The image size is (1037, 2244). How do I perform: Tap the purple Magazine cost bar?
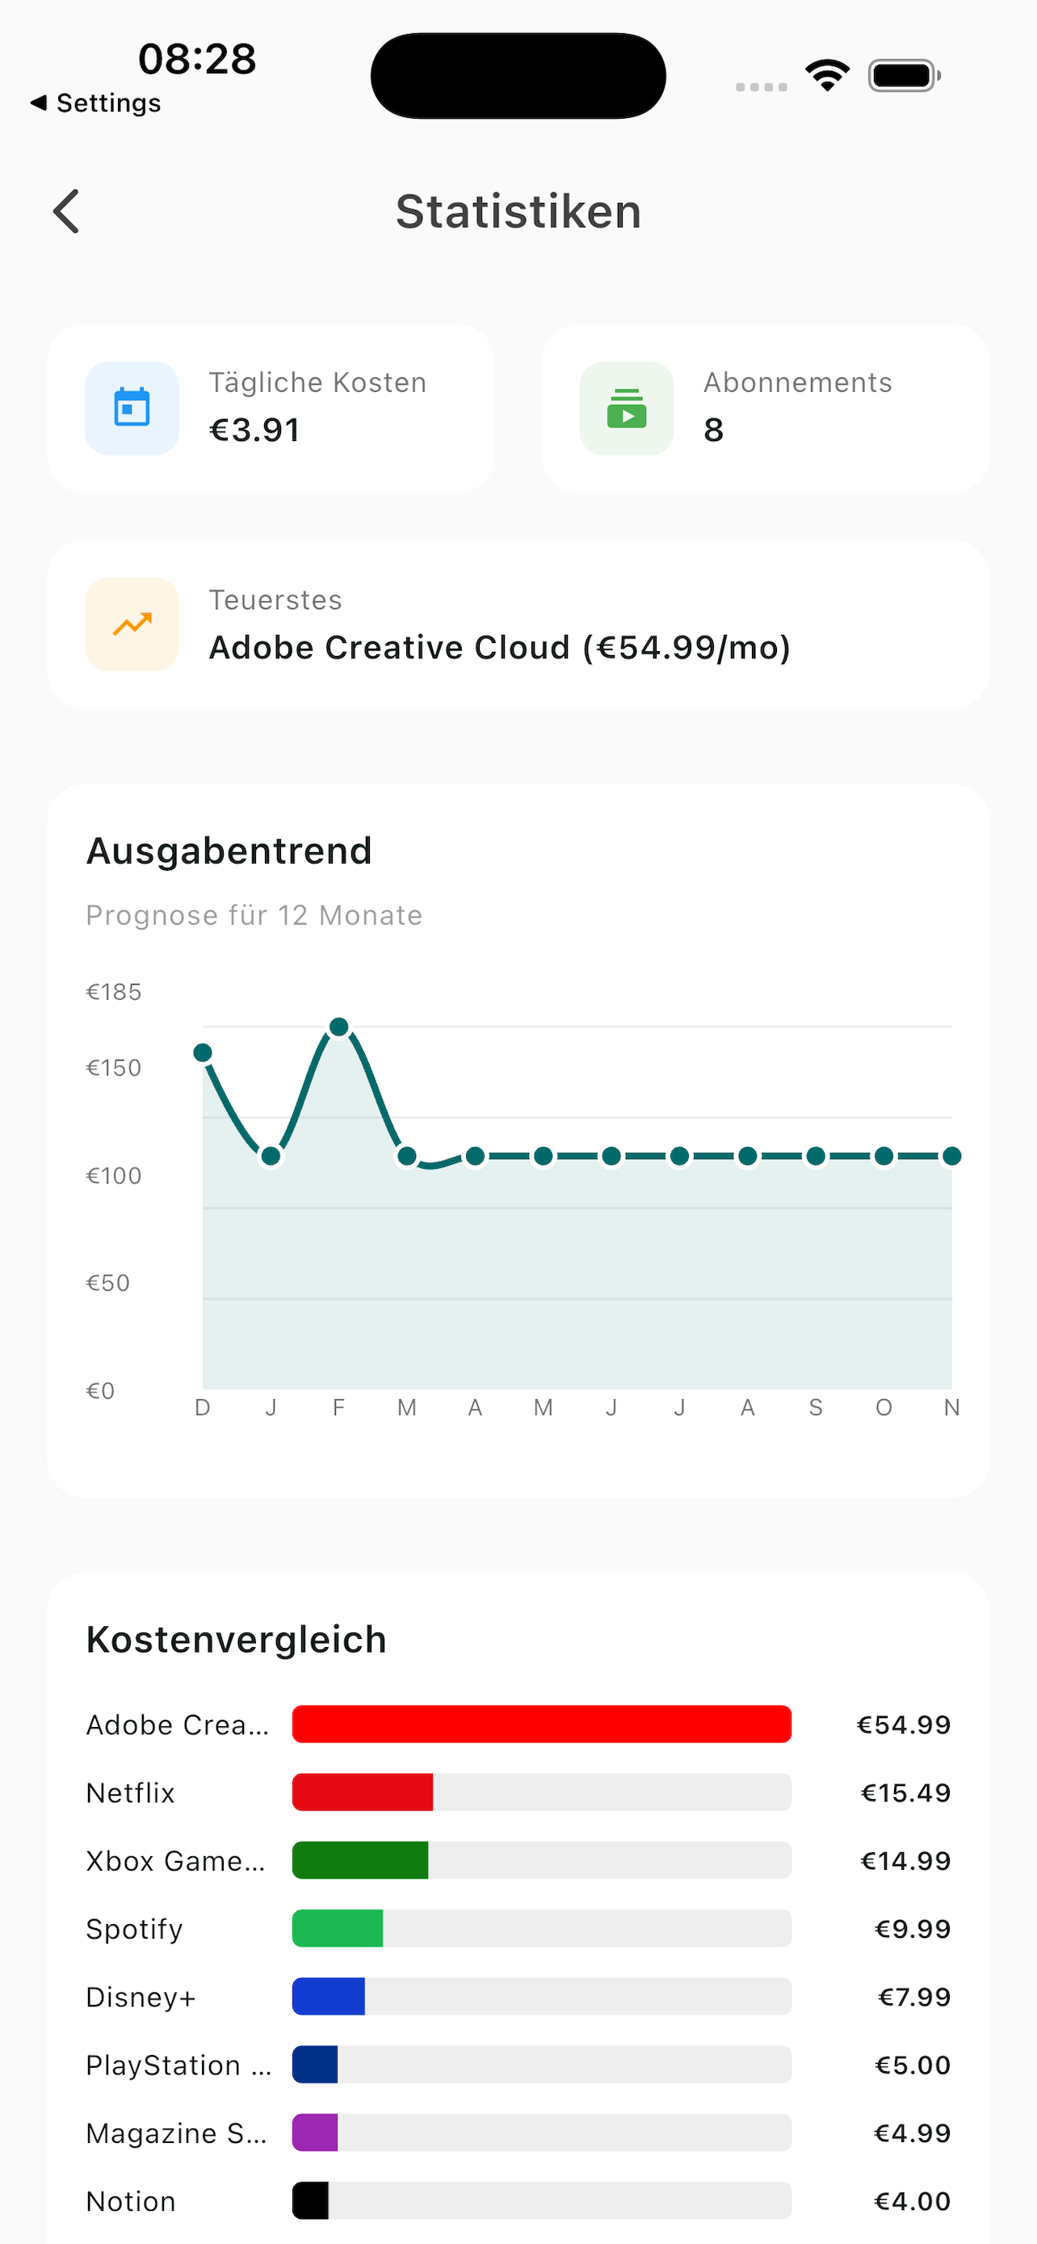315,2133
